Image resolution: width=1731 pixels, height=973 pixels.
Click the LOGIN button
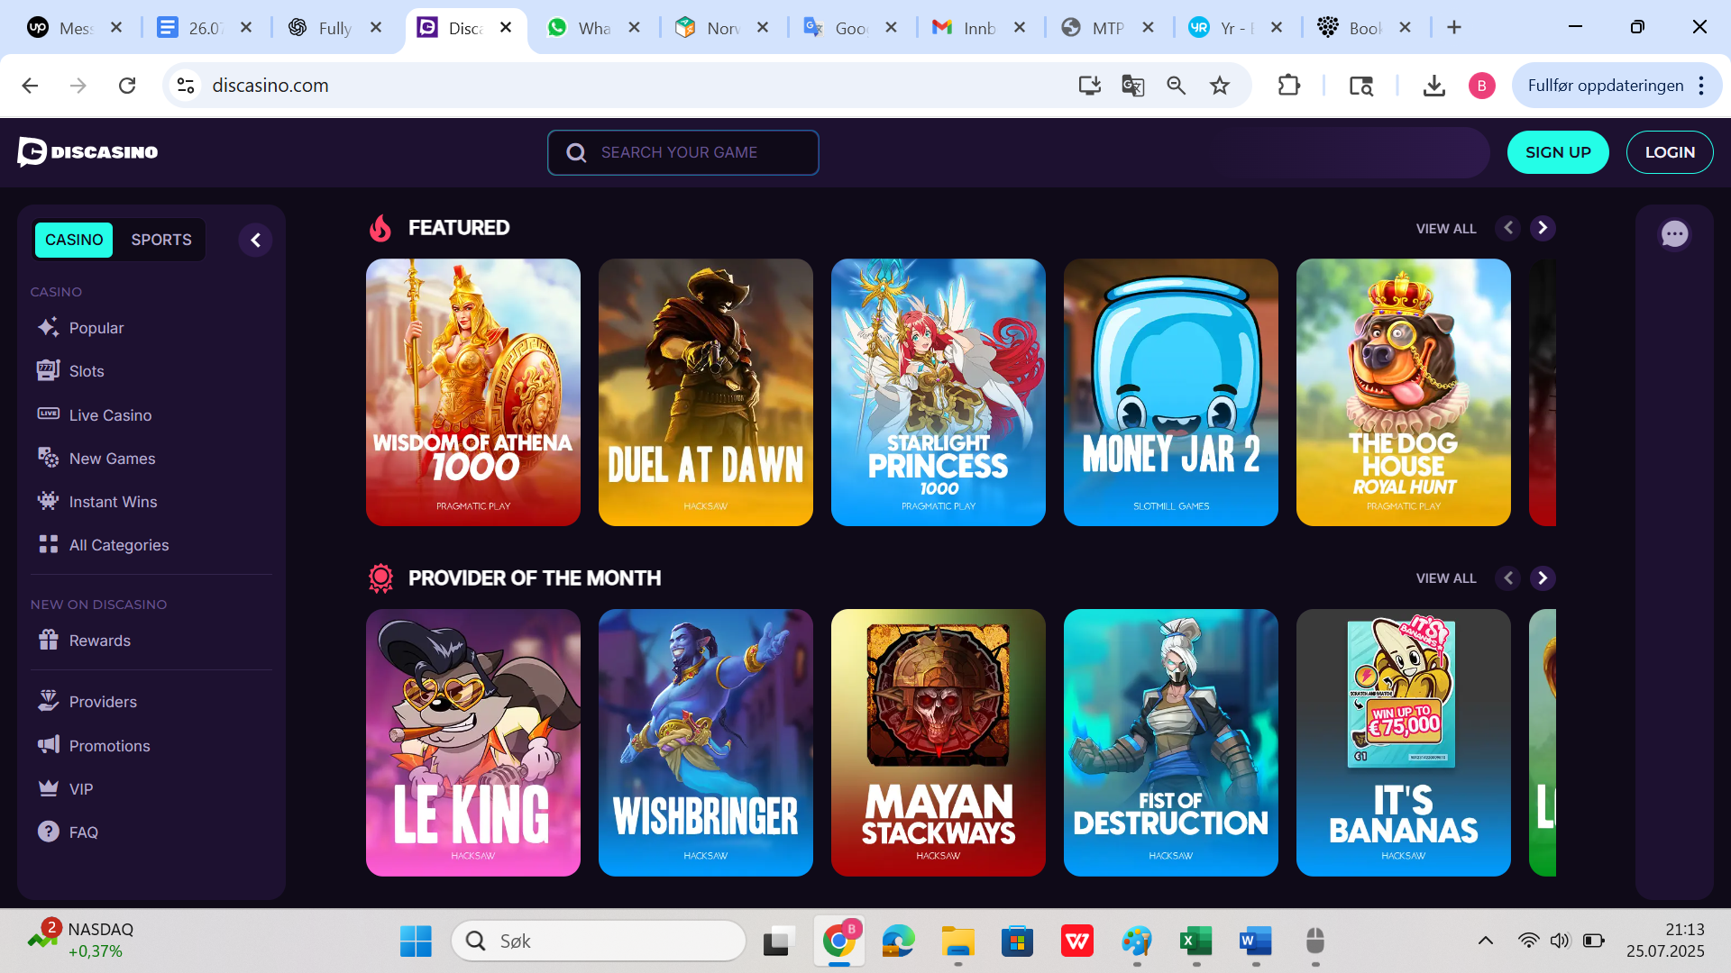(x=1669, y=152)
